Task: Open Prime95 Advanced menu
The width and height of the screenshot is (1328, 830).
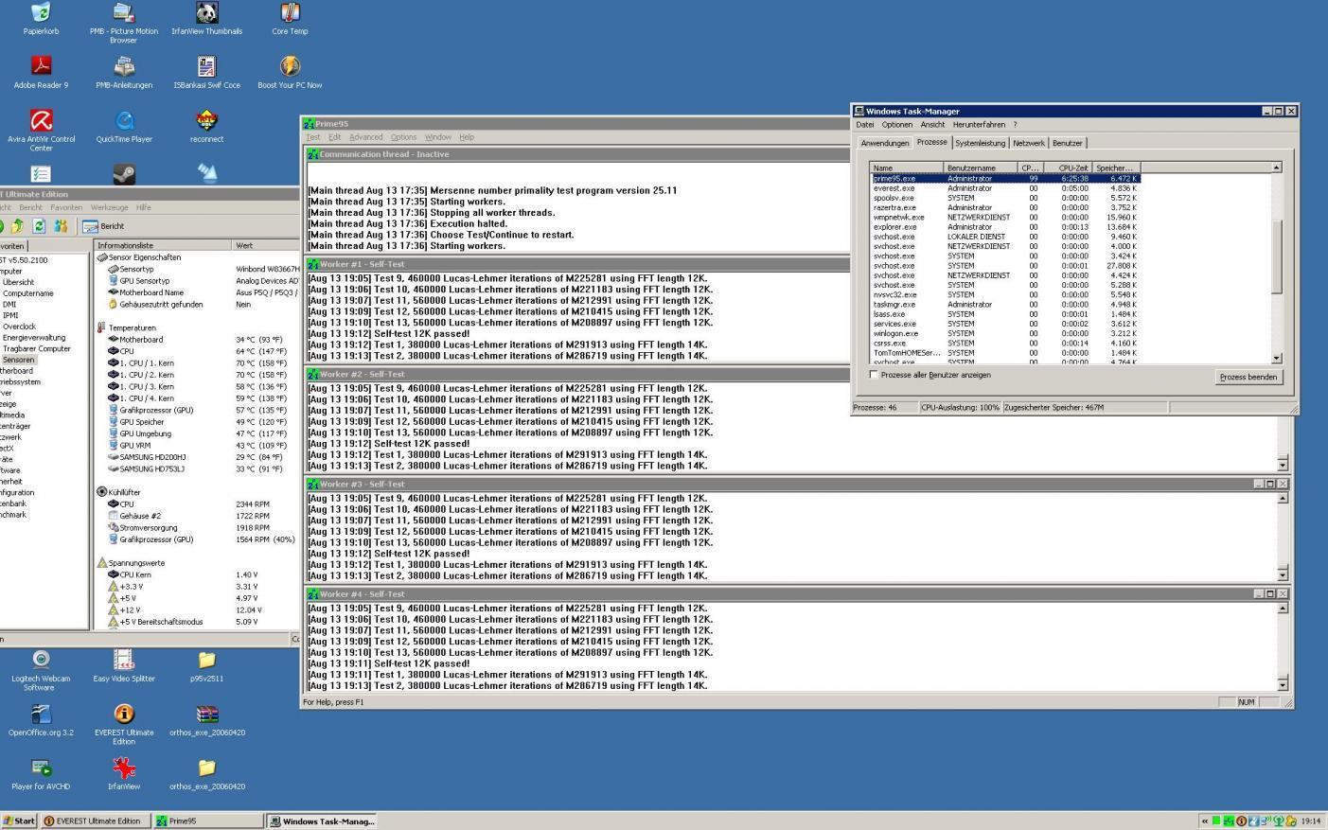Action: tap(365, 137)
